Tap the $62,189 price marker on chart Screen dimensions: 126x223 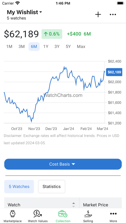[x=114, y=72]
